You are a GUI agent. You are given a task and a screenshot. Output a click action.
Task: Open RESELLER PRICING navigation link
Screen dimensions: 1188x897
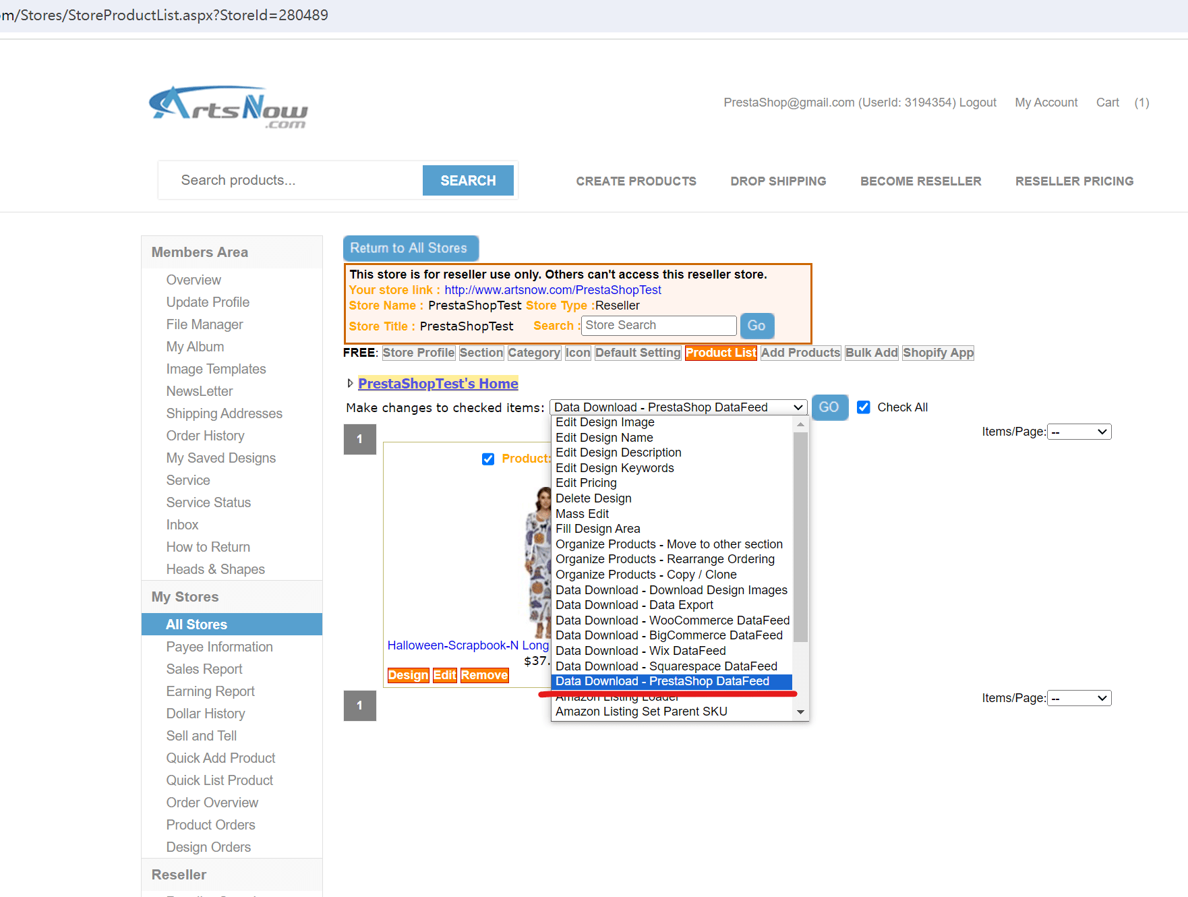[x=1074, y=181]
